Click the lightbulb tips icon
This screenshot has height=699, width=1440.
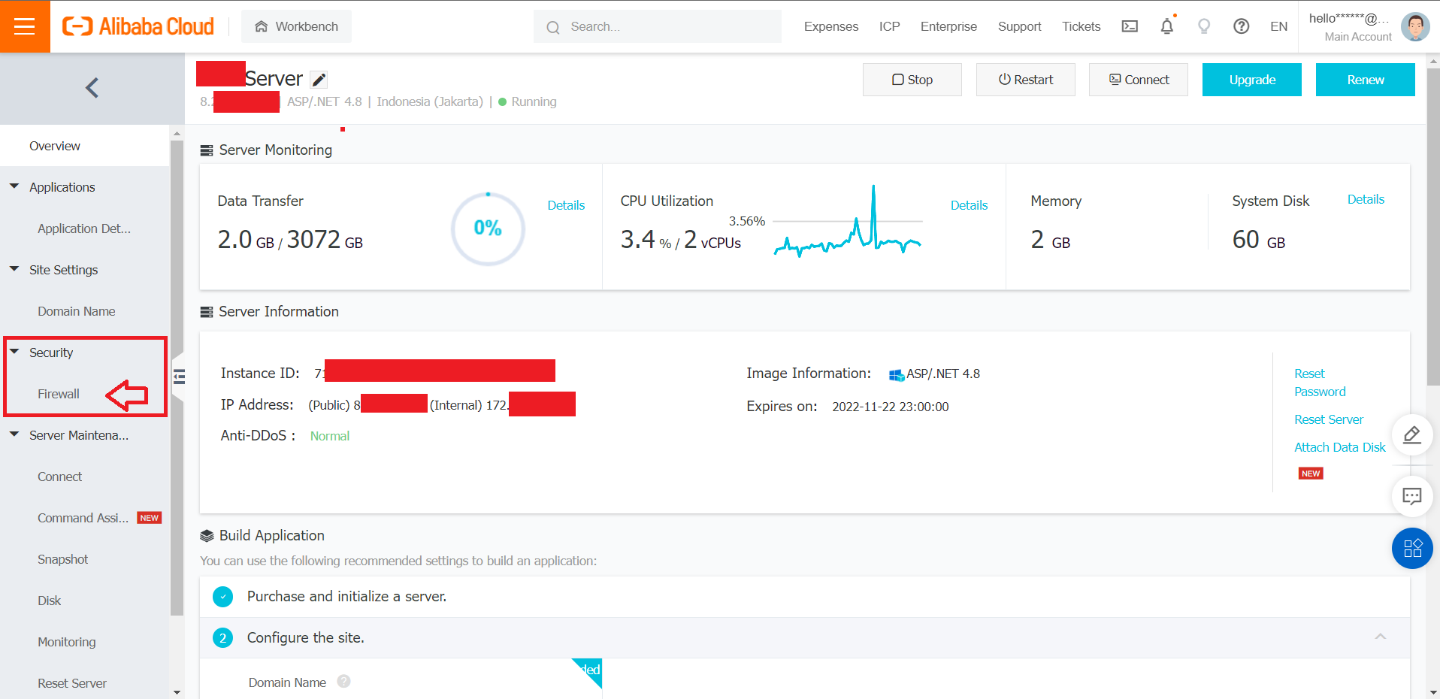[1204, 26]
